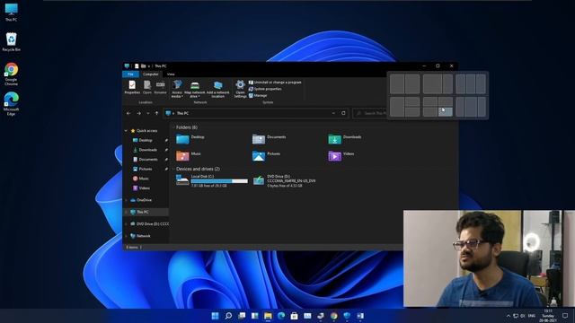Expand the OneDrive tree node

point(126,200)
